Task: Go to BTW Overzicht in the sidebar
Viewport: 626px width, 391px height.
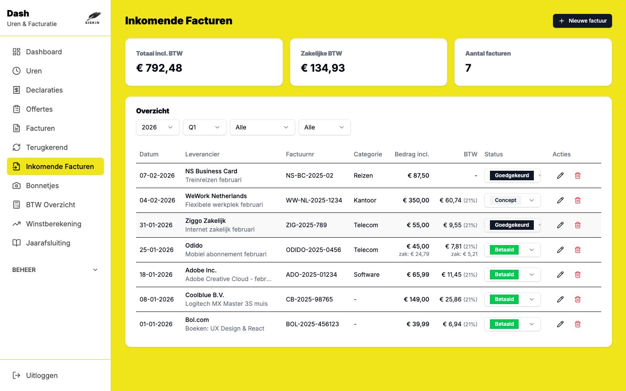Action: pyautogui.click(x=50, y=205)
